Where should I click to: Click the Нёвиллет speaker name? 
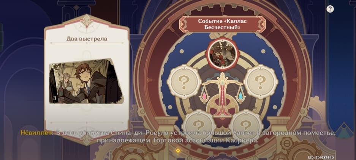[36, 133]
